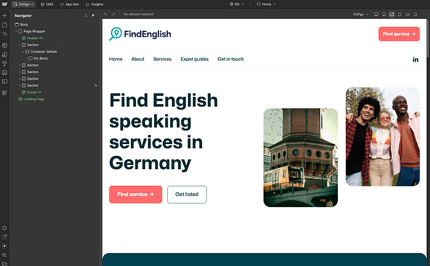Click the square canvas settings icon at sidebar bottom
430x266 pixels.
coord(4,246)
